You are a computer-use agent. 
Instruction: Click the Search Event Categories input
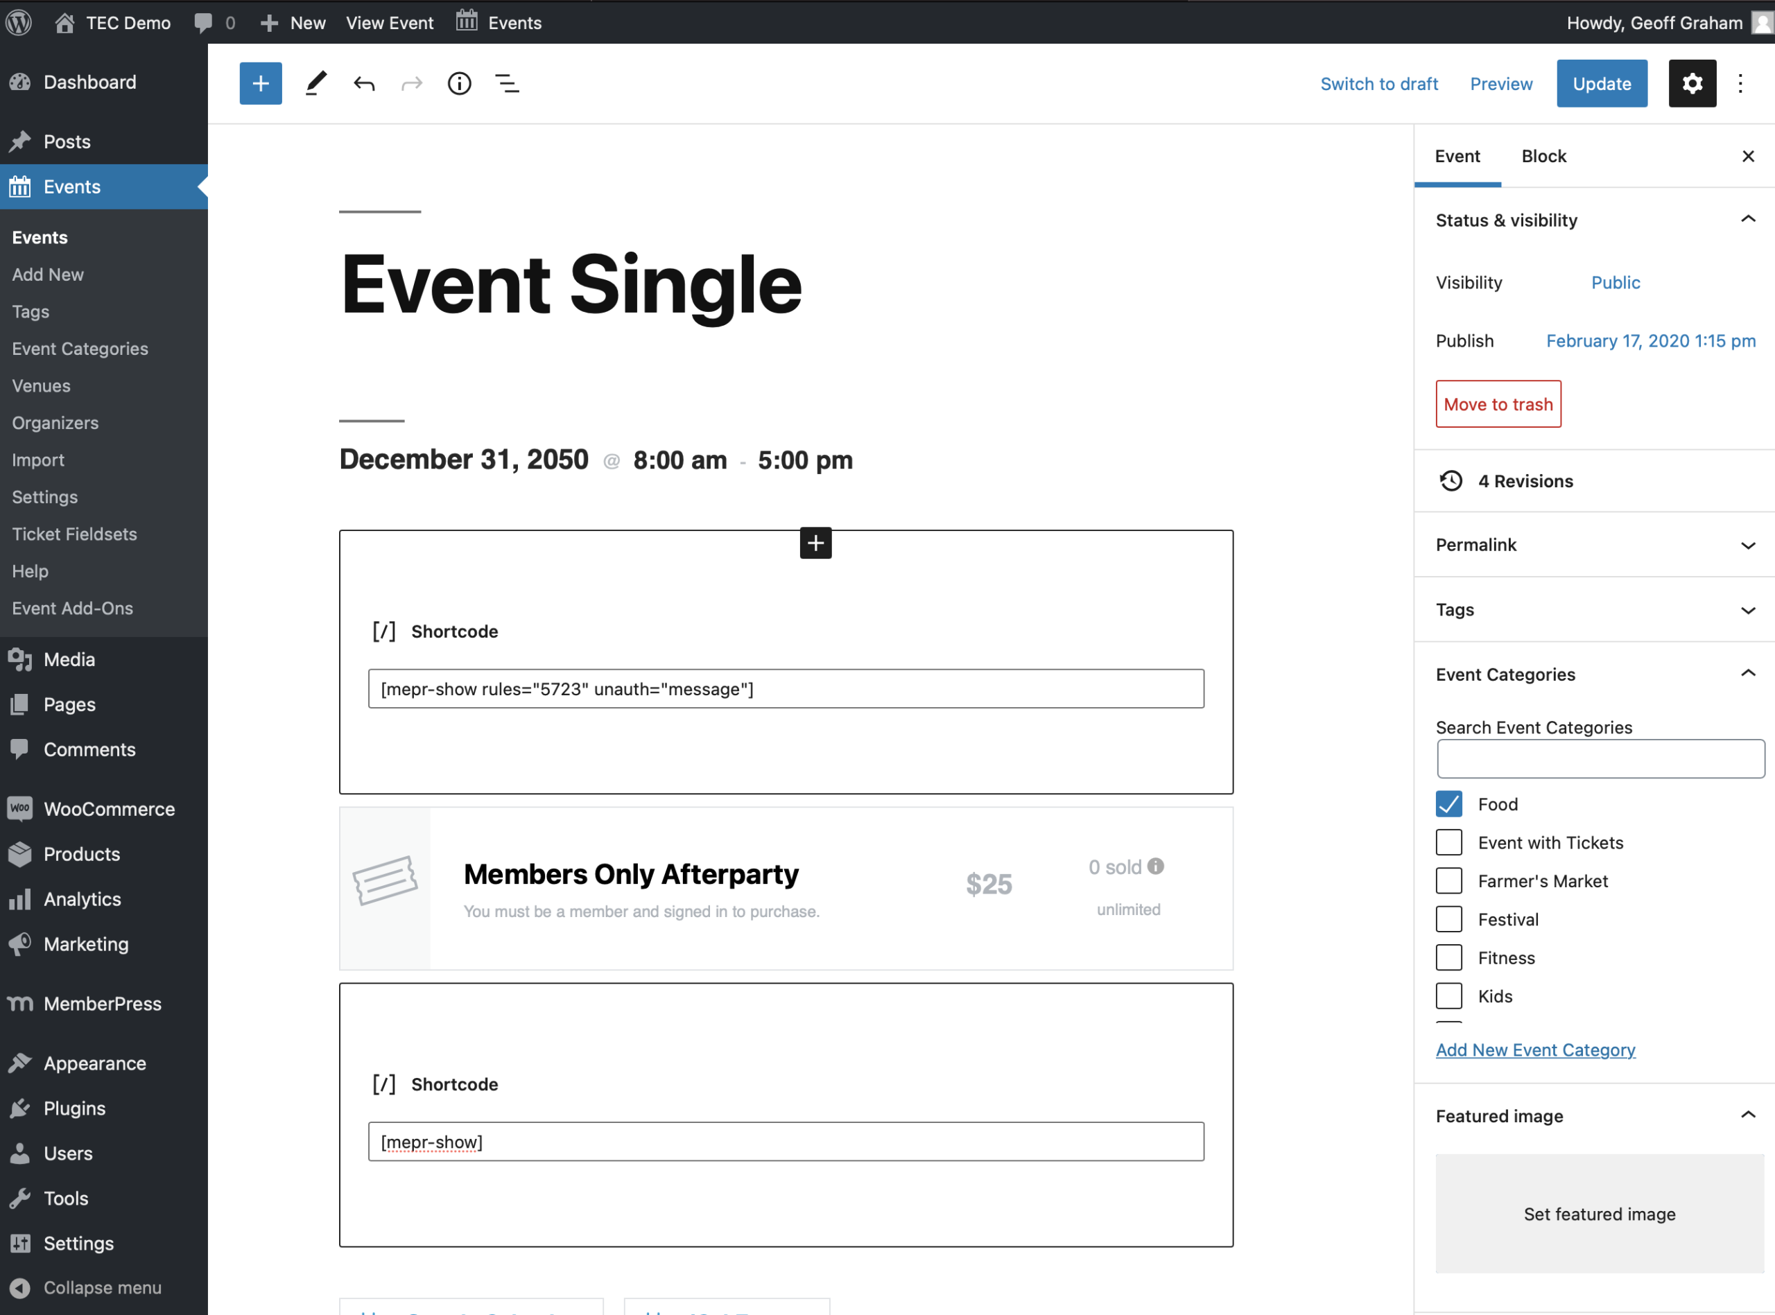[x=1601, y=758]
